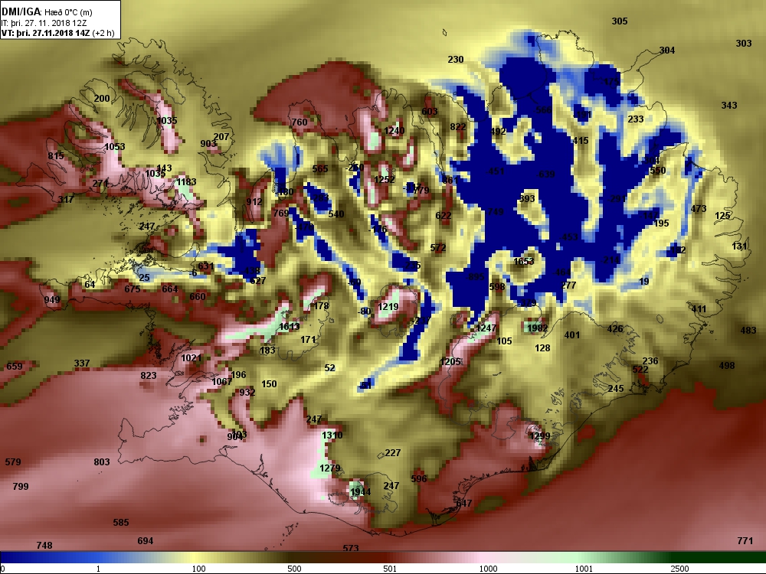This screenshot has width=766, height=574.
Task: Click the value '622' on the map
Action: pos(443,216)
